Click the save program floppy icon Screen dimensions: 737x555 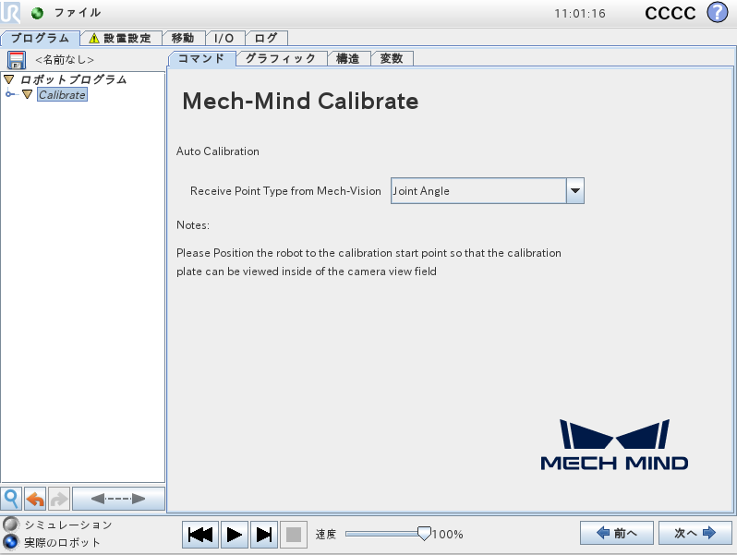(x=17, y=60)
